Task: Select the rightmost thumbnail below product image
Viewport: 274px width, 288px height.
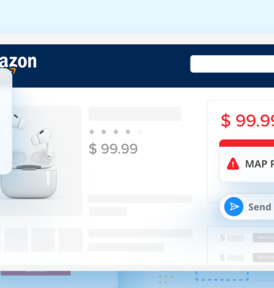Action: pos(70,239)
